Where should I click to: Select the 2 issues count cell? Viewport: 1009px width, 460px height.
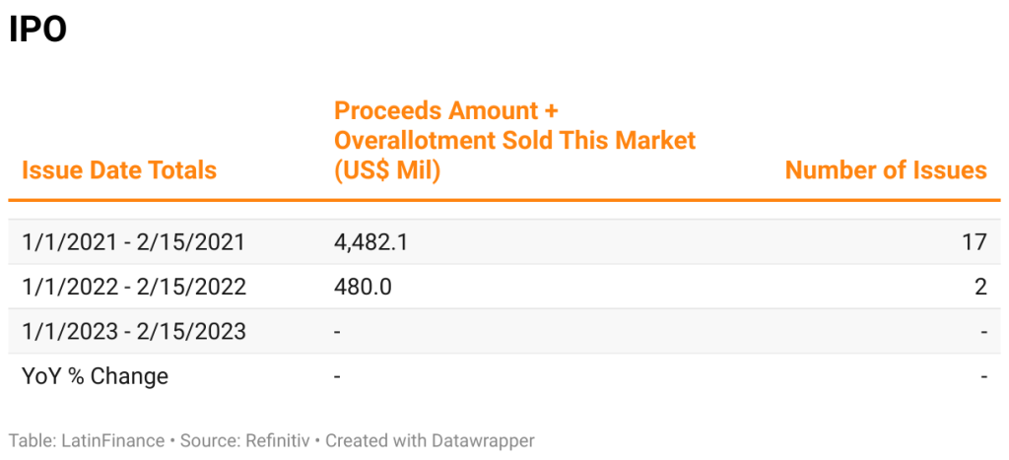(x=979, y=287)
